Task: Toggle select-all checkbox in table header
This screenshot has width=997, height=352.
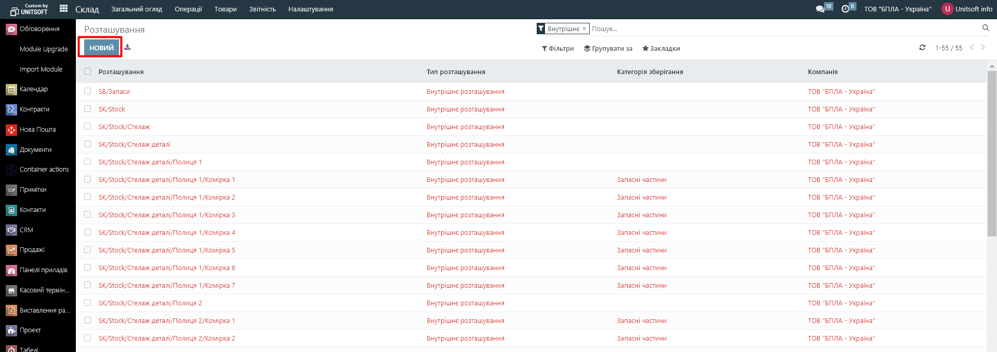Action: [87, 72]
